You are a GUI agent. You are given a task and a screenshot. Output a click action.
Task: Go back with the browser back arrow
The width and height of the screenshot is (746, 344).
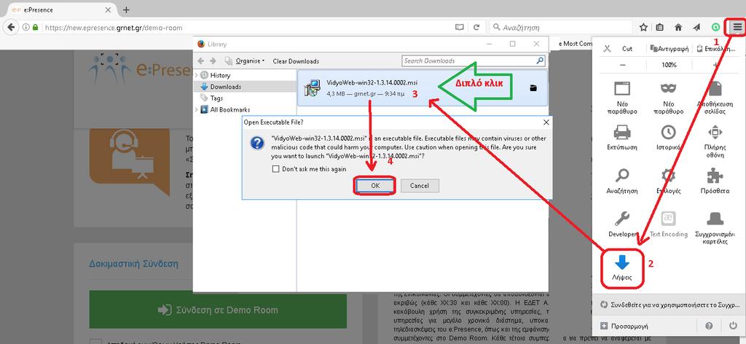tap(11, 27)
